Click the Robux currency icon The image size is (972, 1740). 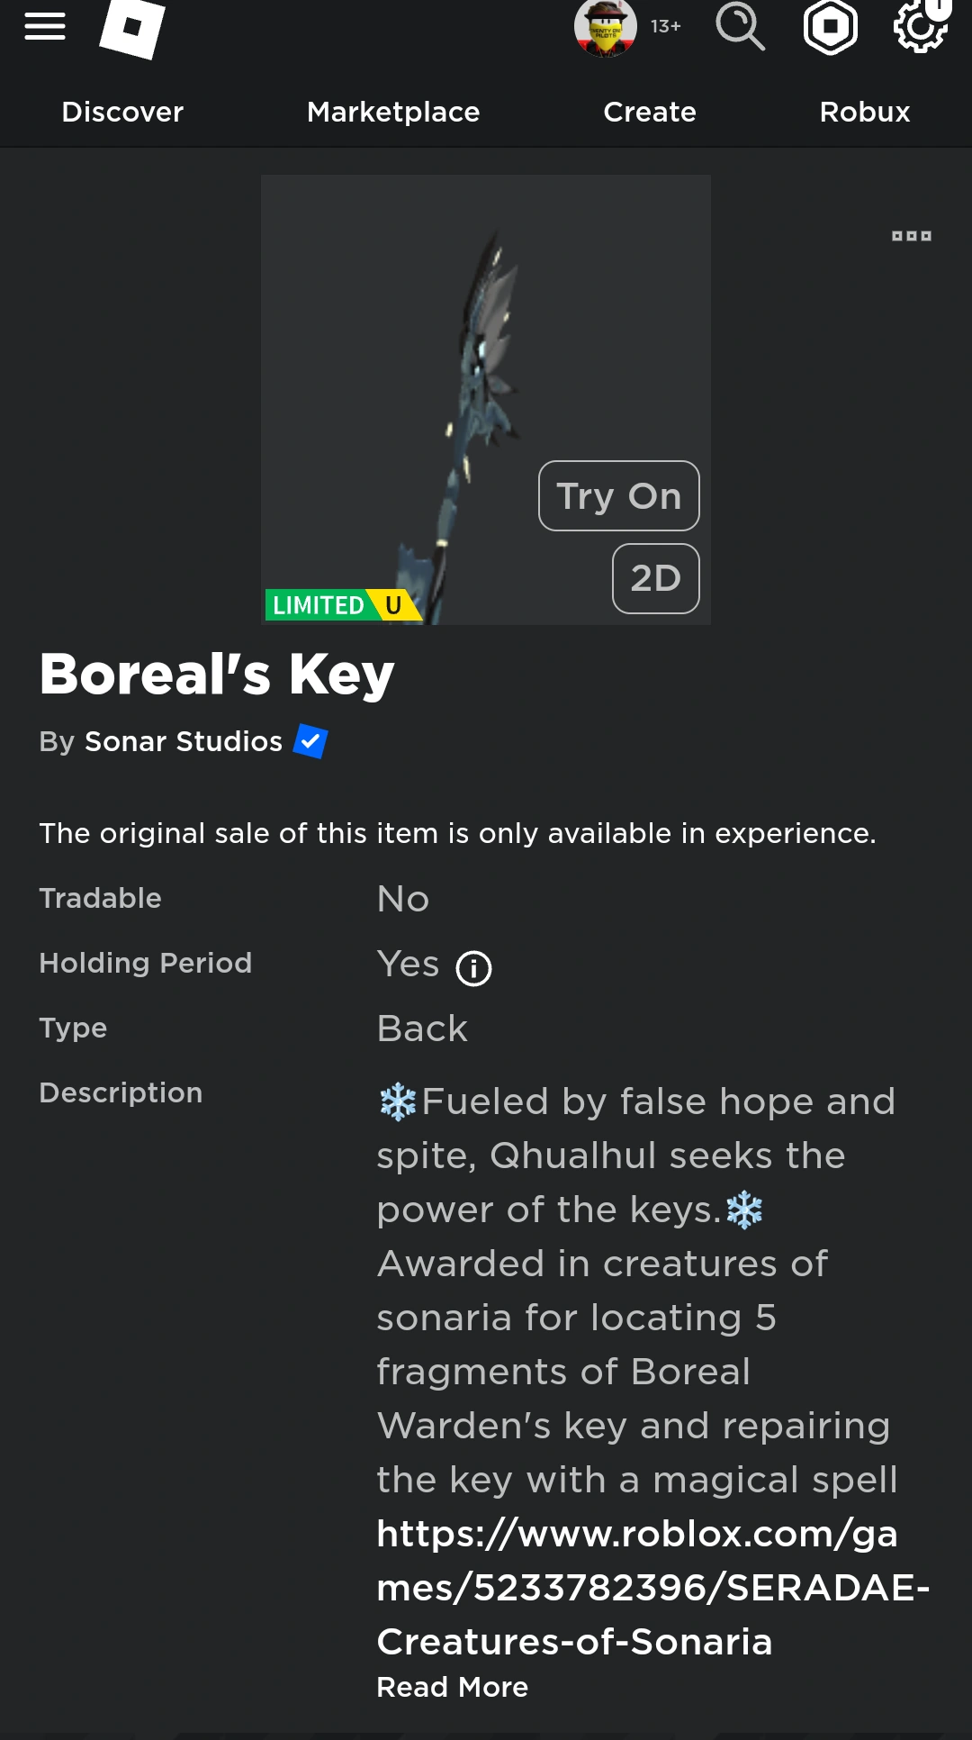coord(830,27)
